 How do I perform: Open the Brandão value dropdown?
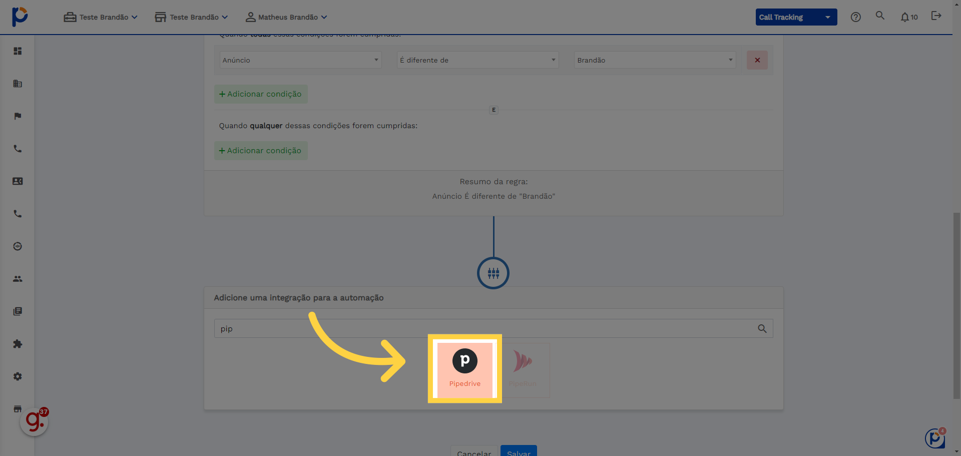click(655, 60)
